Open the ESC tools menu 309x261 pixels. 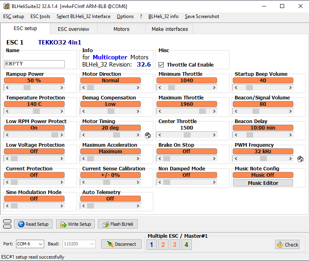coord(40,16)
